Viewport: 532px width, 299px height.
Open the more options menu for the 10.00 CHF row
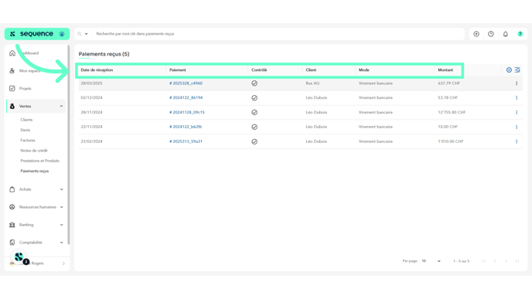(x=517, y=127)
